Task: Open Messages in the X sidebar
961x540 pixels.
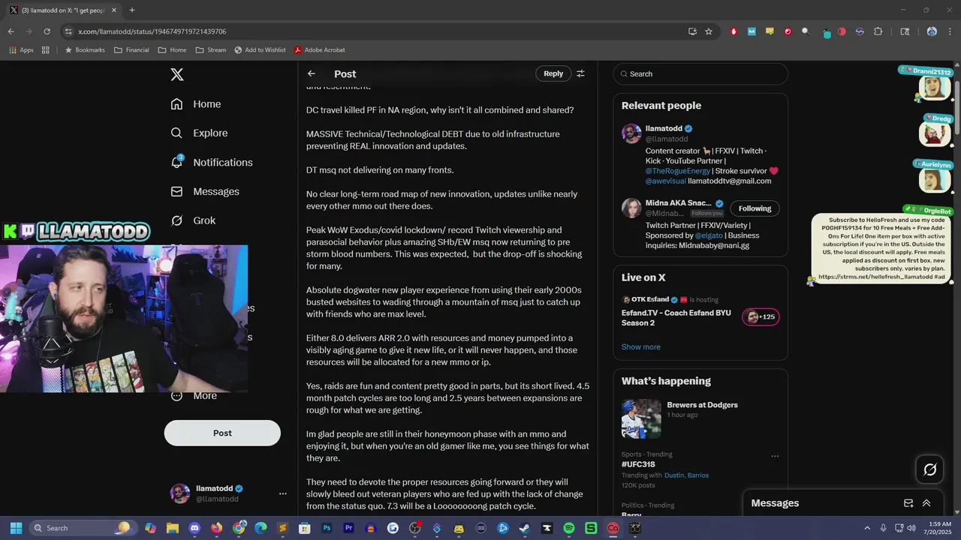Action: click(x=205, y=191)
